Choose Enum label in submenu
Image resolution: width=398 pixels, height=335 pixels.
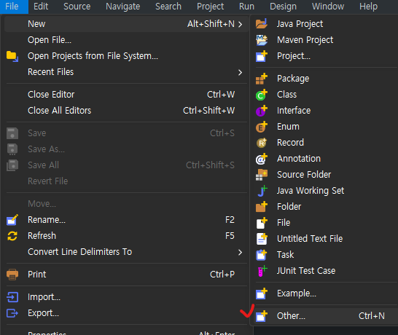point(288,127)
